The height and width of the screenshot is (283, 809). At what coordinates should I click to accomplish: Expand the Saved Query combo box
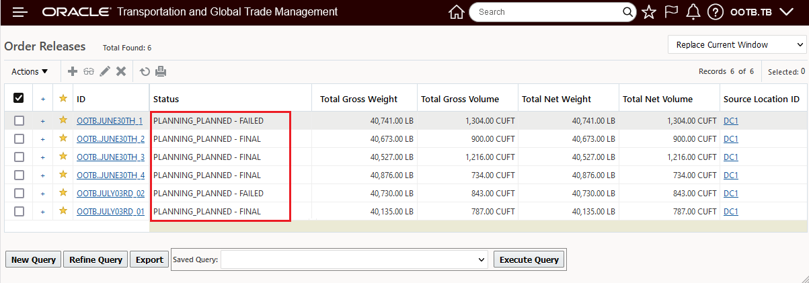353,259
